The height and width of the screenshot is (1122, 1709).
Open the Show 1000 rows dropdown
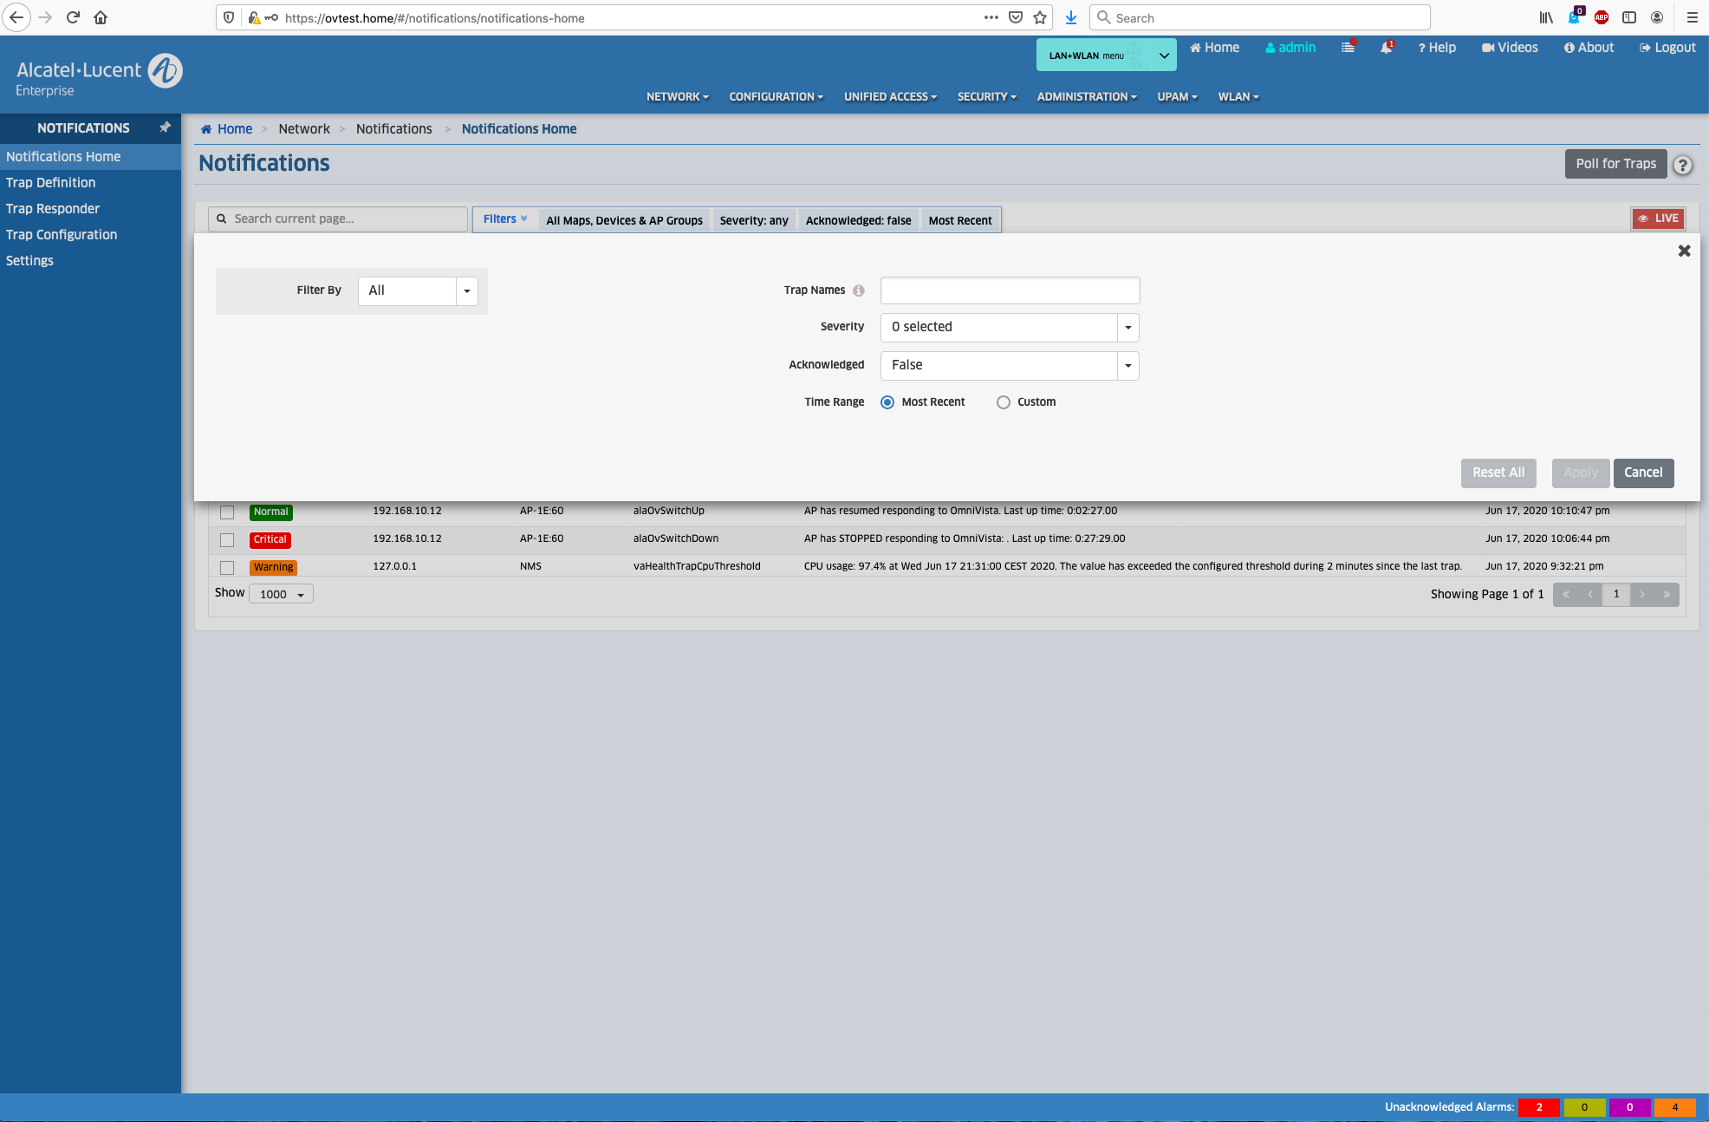point(281,594)
